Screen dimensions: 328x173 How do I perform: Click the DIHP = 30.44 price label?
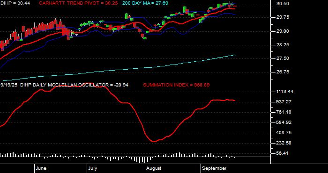tap(15, 3)
